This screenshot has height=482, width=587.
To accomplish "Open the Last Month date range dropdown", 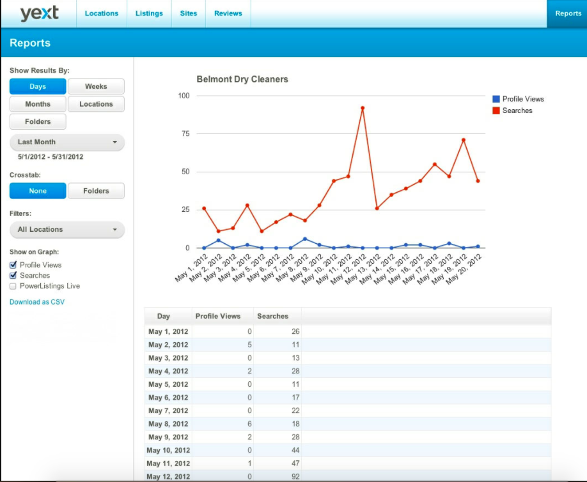I will click(x=67, y=142).
